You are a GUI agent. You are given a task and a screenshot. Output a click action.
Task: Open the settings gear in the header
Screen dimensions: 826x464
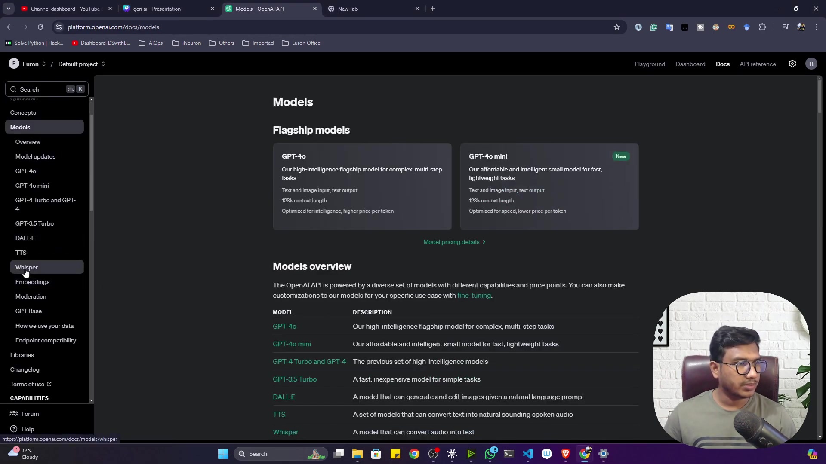pyautogui.click(x=792, y=64)
